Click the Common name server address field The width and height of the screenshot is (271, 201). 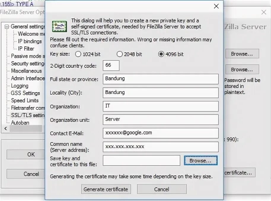pos(161,147)
